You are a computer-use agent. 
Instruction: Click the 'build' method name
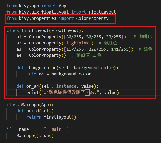pyautogui.click(x=33, y=111)
